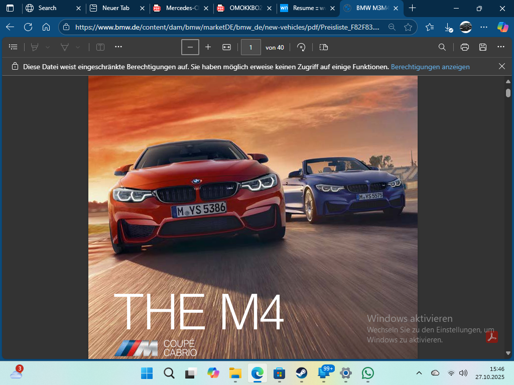The height and width of the screenshot is (385, 514).
Task: Toggle the page view layout button
Action: point(323,47)
